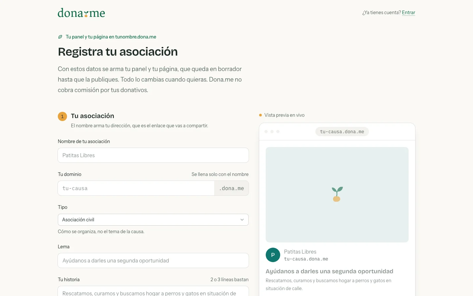The width and height of the screenshot is (473, 296).
Task: Click the chevron arrow of Tipo select
Action: tap(242, 220)
